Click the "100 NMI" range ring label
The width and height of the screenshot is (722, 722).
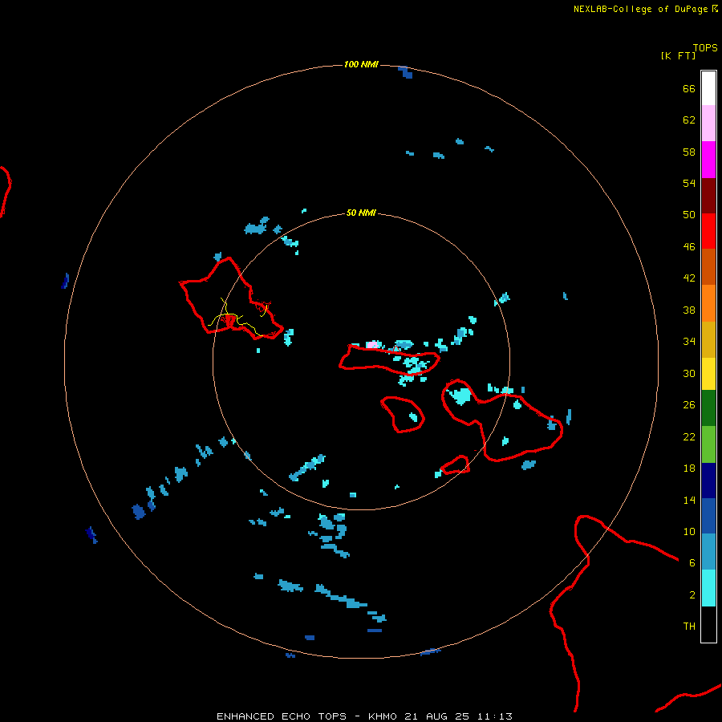click(x=361, y=64)
